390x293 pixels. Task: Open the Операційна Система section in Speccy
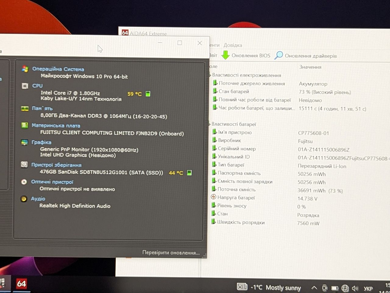(58, 69)
